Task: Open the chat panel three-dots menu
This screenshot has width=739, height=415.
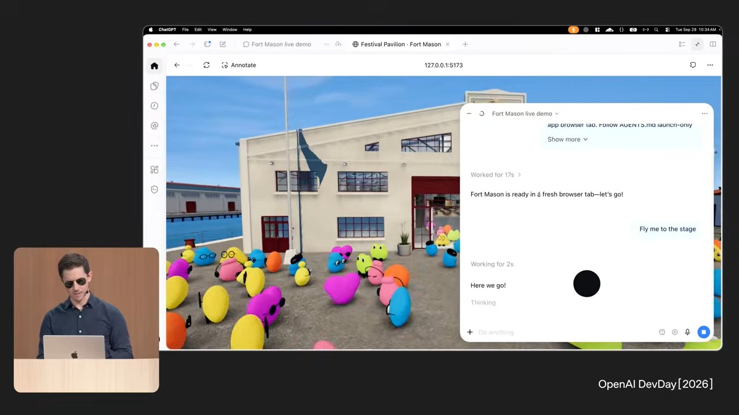Action: 704,114
